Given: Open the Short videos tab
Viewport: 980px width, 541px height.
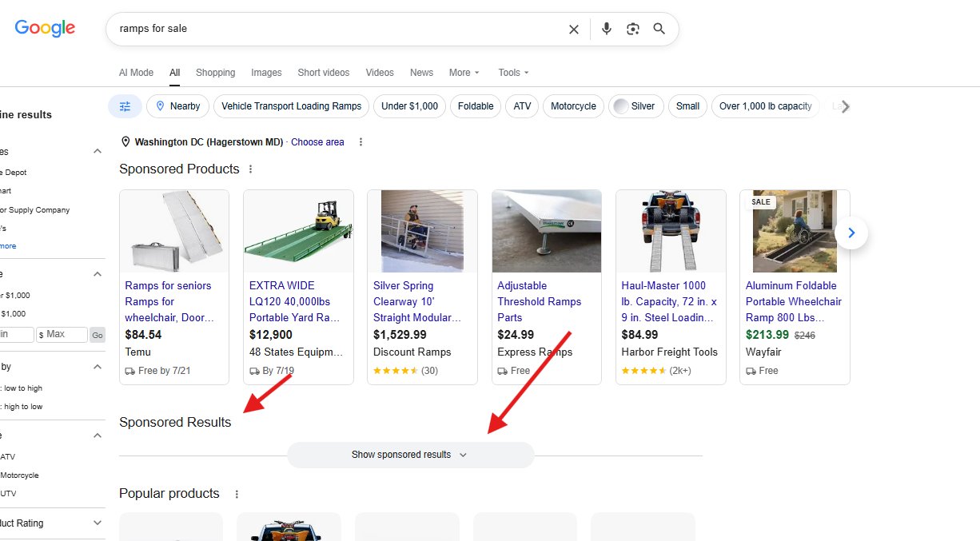Looking at the screenshot, I should 324,73.
